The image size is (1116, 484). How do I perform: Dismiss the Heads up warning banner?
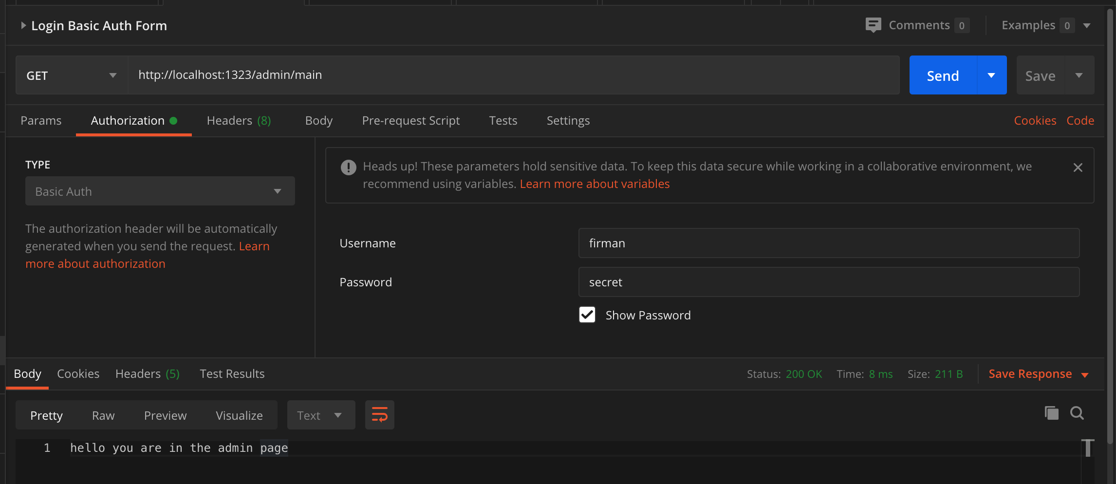(1078, 168)
